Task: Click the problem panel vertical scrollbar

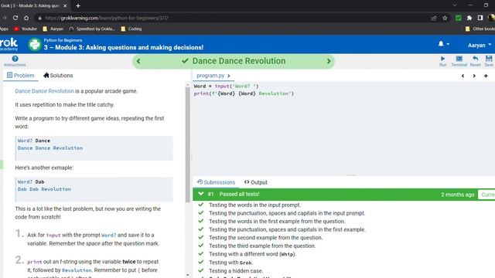Action: point(188,145)
